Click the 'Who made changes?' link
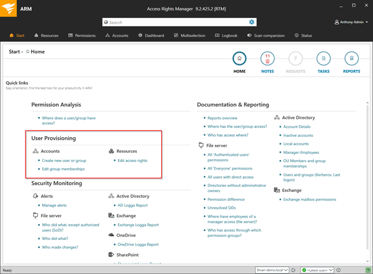 (60, 247)
